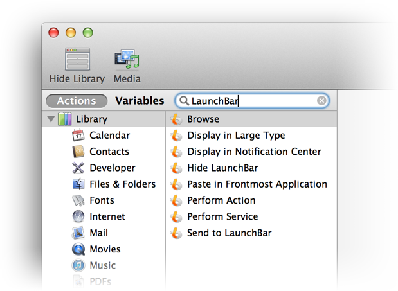This screenshot has height=291, width=398.
Task: Clear the search field text
Action: 321,101
